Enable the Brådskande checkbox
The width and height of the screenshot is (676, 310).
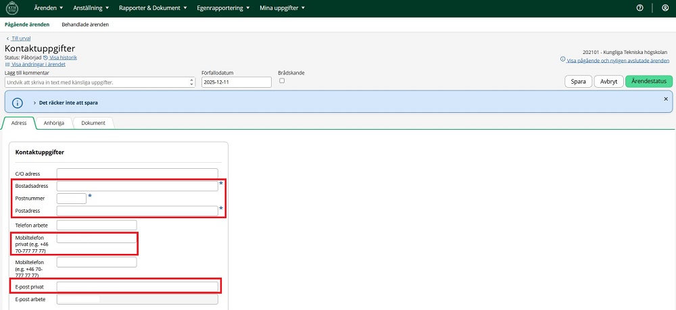tap(282, 80)
